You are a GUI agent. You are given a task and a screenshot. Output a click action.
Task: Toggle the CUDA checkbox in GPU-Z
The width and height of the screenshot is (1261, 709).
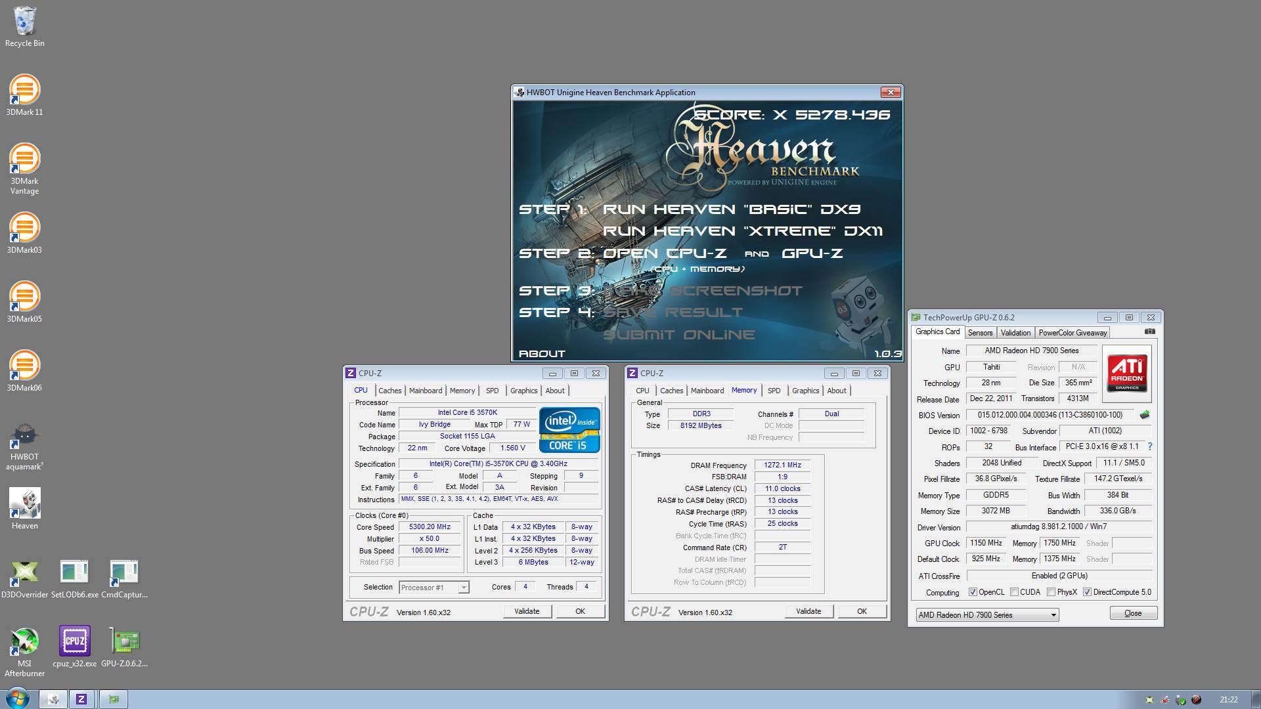(x=1014, y=592)
